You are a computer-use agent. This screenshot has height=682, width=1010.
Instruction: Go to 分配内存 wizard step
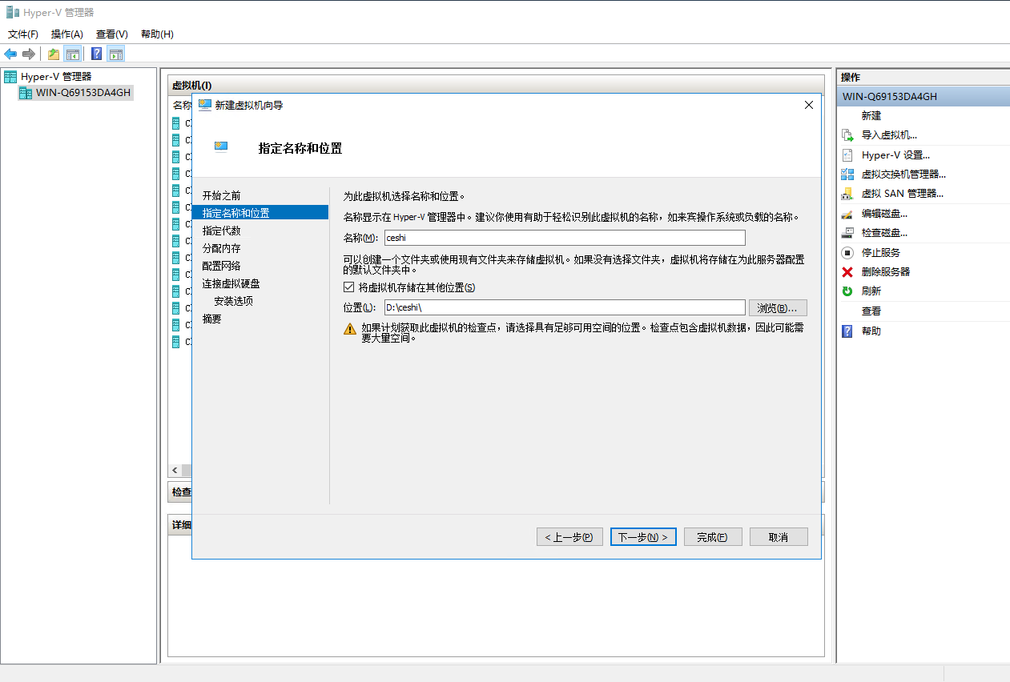point(222,248)
